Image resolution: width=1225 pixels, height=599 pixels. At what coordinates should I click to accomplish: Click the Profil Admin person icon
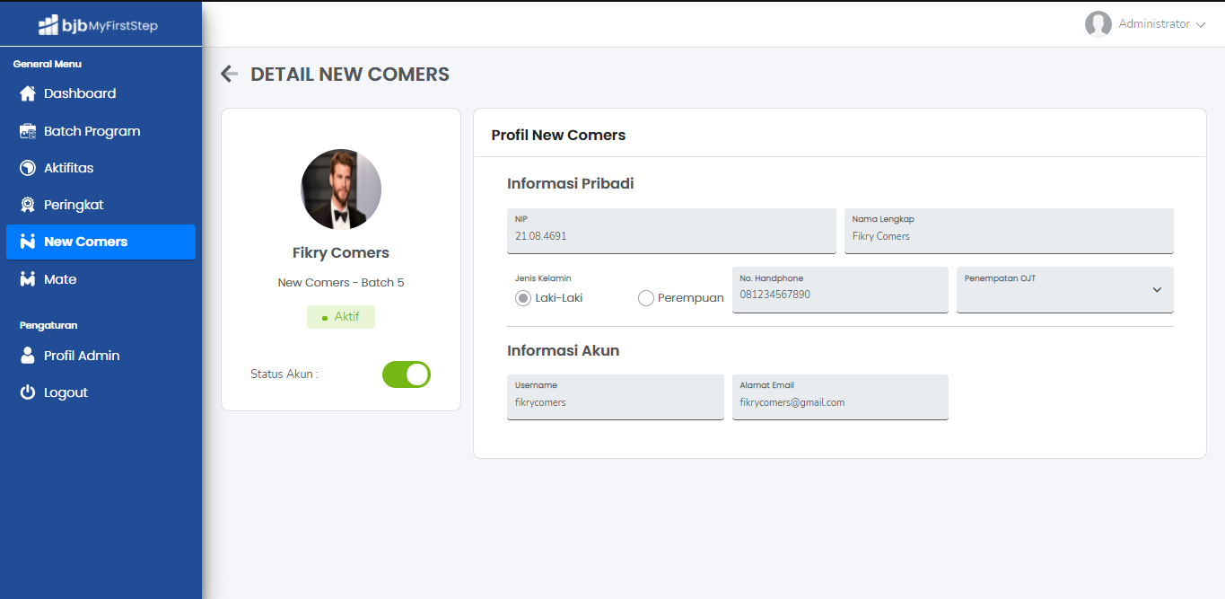(28, 356)
